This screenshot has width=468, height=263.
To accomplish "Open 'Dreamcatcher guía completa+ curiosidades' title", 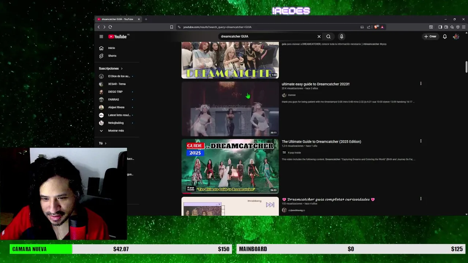I will click(x=328, y=199).
